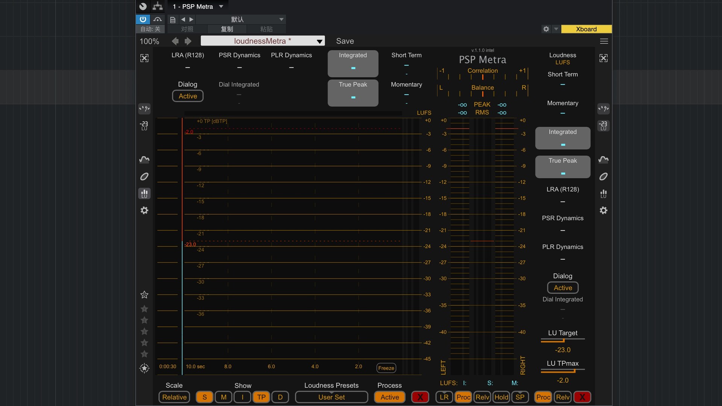Click the right sidebar ellipse icon
This screenshot has width=722, height=406.
603,177
